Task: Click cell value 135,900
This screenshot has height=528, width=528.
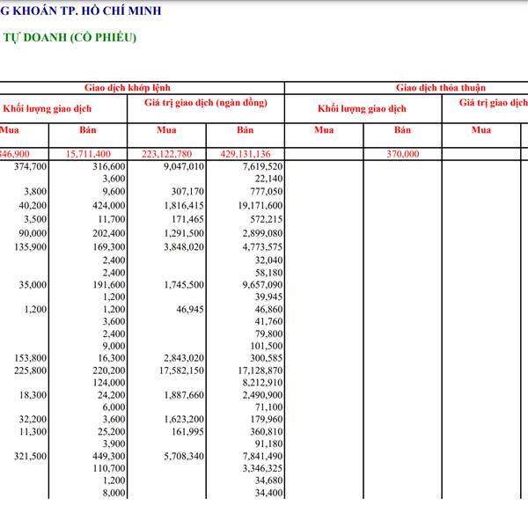Action: tap(31, 247)
